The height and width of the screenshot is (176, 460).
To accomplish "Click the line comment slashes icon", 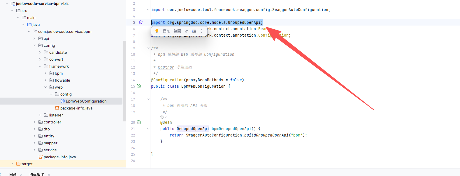I will point(187,31).
